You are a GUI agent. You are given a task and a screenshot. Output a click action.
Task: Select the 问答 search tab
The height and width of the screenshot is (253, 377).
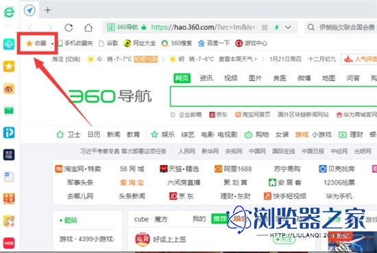353,78
